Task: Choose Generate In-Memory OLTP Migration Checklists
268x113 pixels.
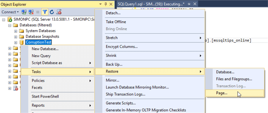Action: (x=150, y=110)
